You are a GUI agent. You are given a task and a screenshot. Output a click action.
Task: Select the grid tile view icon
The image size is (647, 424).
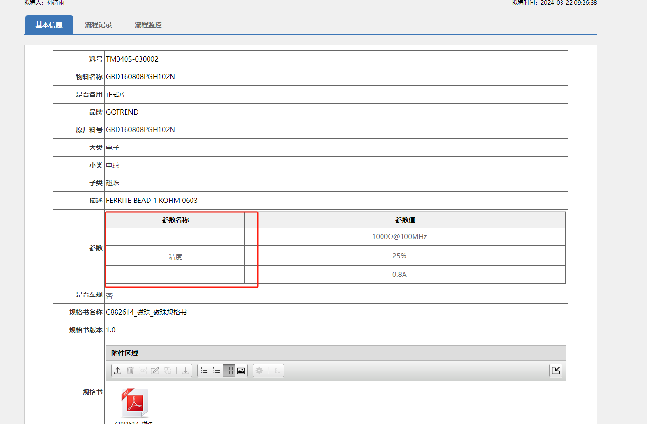point(229,371)
